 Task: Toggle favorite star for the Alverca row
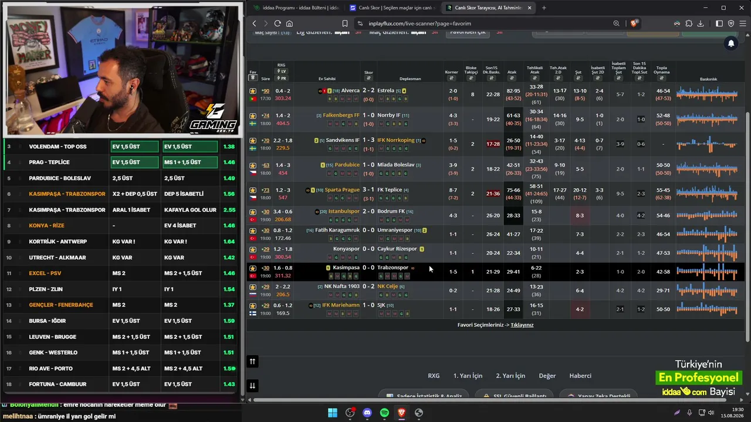point(253,91)
